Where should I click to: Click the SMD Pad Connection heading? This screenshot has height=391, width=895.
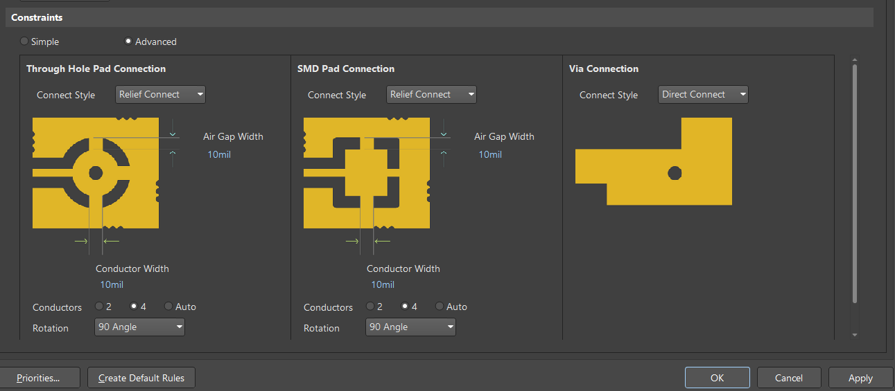(x=346, y=69)
